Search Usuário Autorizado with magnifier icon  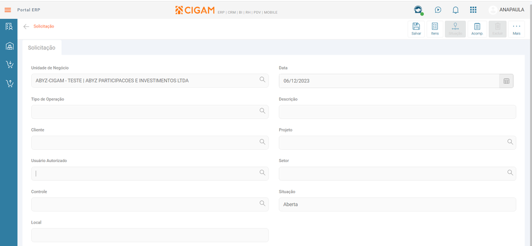tap(262, 172)
